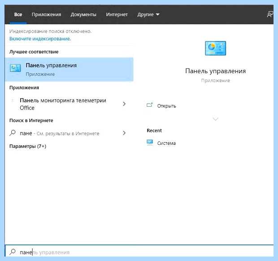The width and height of the screenshot is (278, 261).
Task: Click the search magnifier icon in search box
Action: (13, 252)
